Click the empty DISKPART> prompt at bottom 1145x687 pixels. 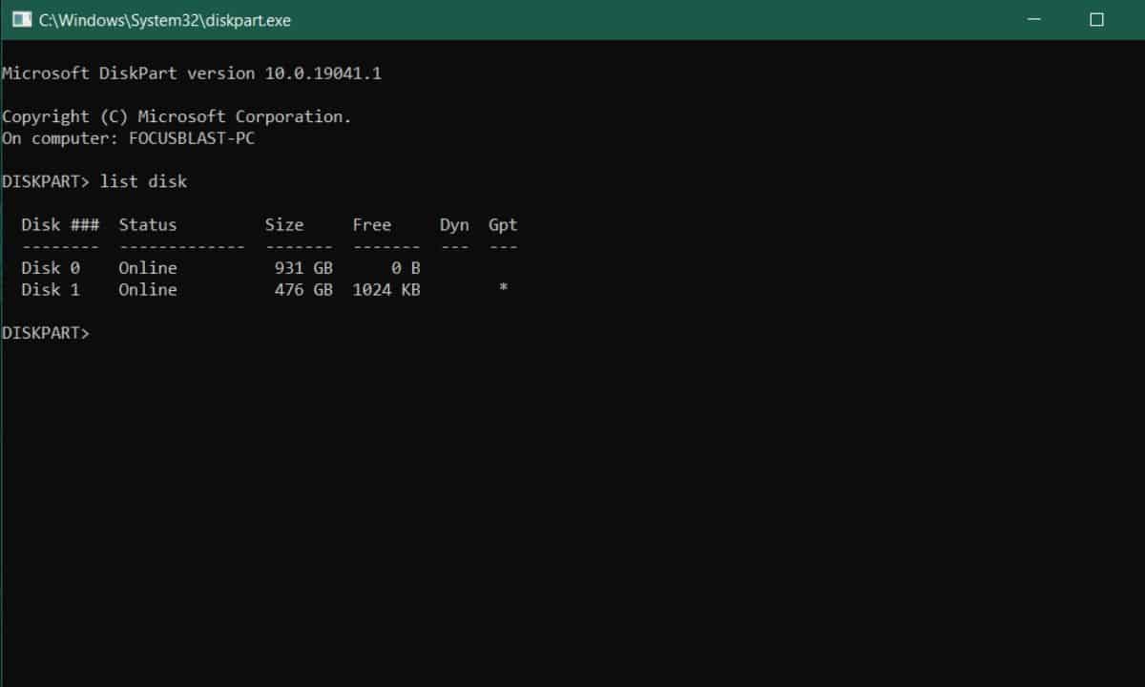click(x=46, y=333)
